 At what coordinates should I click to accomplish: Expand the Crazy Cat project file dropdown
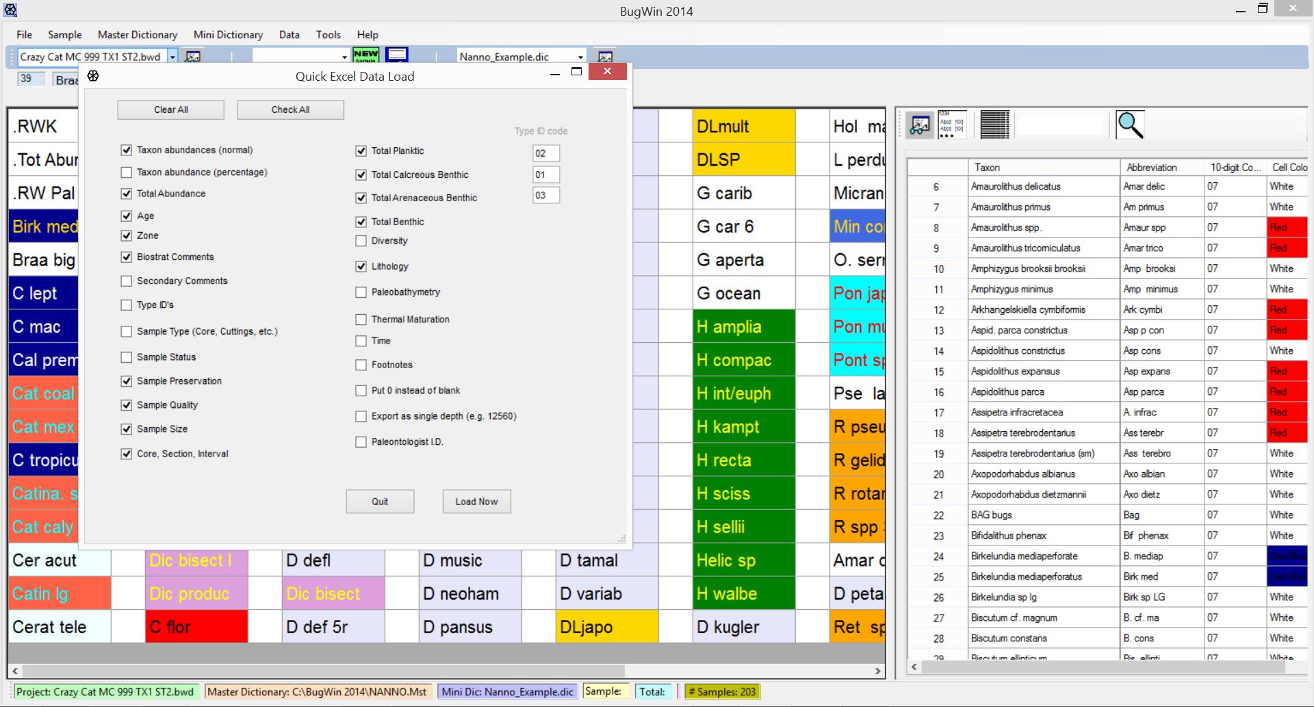[x=173, y=57]
